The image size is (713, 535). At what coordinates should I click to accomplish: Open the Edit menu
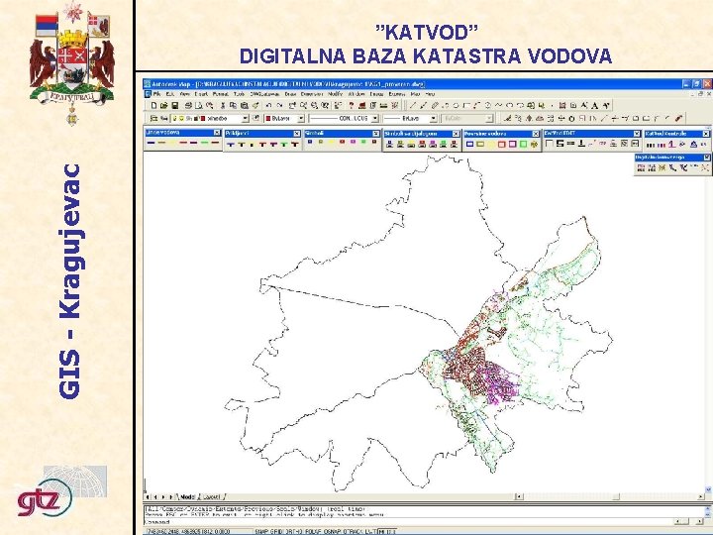click(x=170, y=94)
